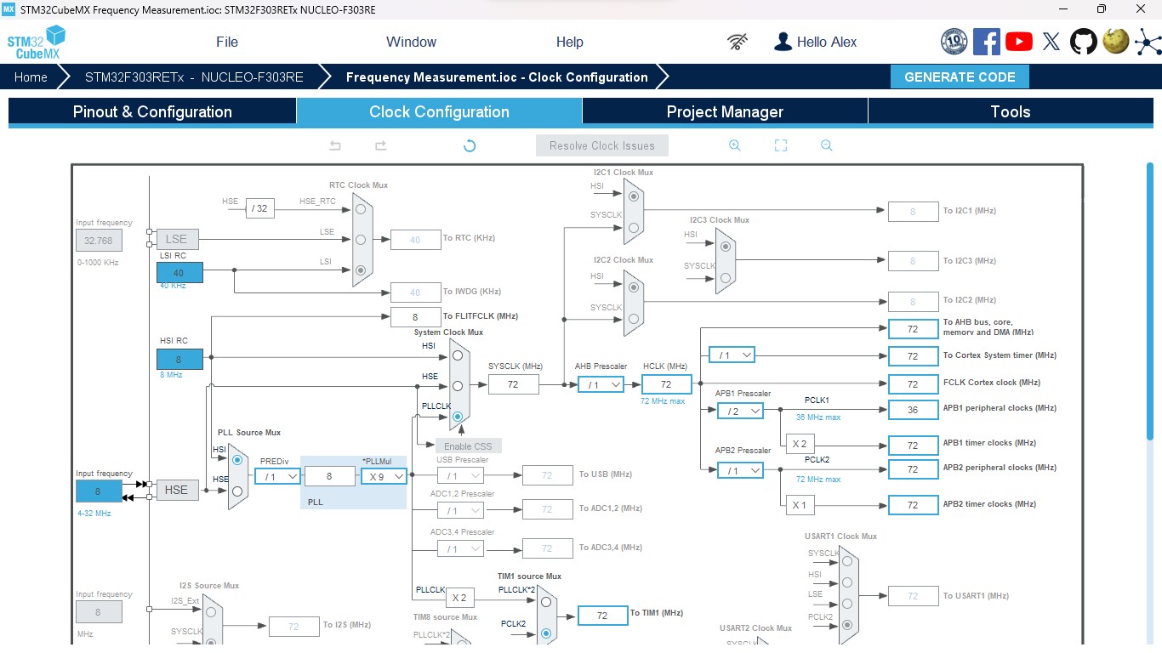This screenshot has width=1162, height=653.
Task: Click the SYSCLK (MHz) value field
Action: pos(514,384)
